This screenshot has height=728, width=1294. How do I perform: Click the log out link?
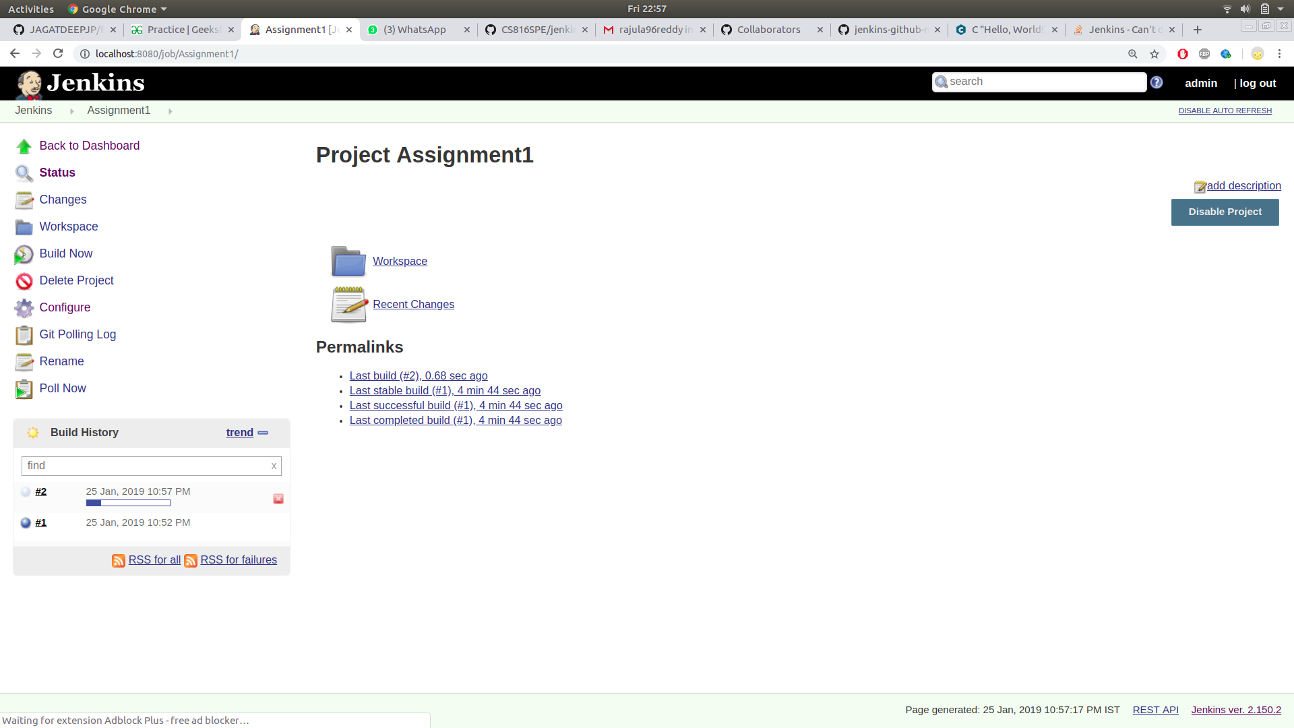click(x=1258, y=83)
